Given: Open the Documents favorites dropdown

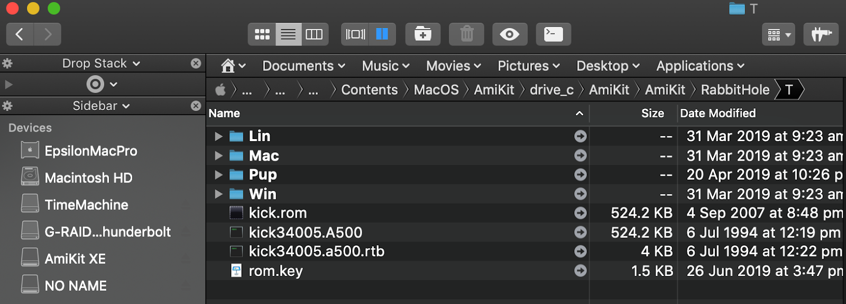Looking at the screenshot, I should pos(304,66).
